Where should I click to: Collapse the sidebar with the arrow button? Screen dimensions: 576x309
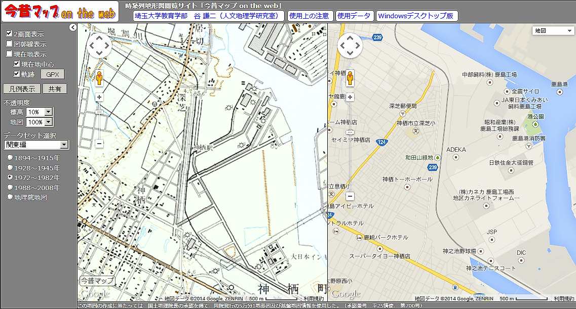pyautogui.click(x=73, y=27)
